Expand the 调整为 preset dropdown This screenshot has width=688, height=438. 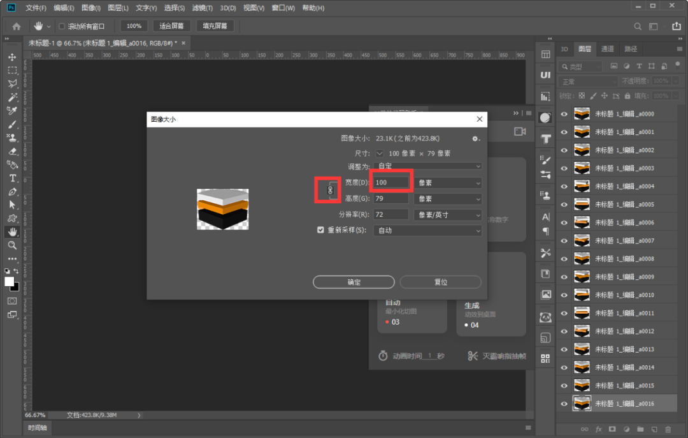428,166
